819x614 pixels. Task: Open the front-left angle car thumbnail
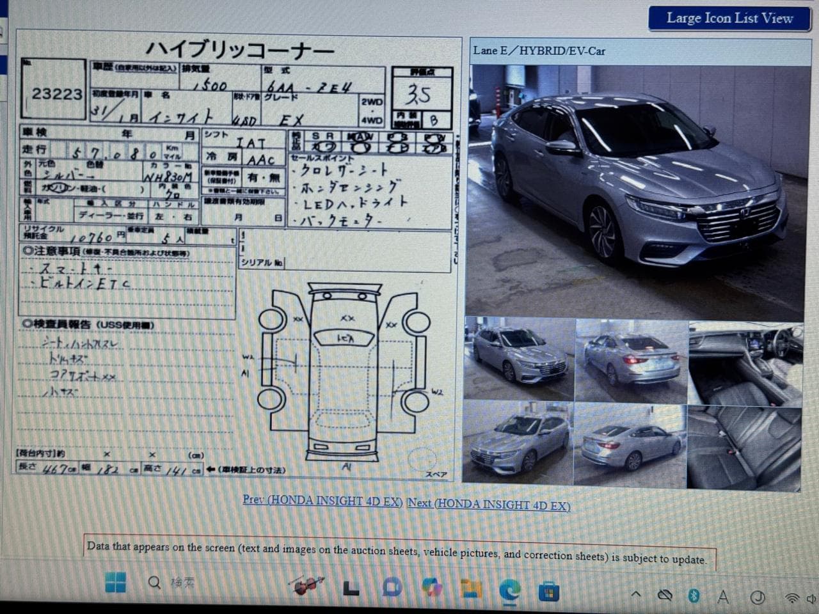pyautogui.click(x=517, y=442)
